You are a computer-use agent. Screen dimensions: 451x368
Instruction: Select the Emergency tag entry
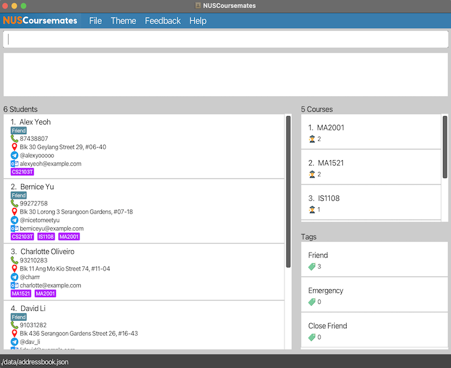(x=375, y=295)
